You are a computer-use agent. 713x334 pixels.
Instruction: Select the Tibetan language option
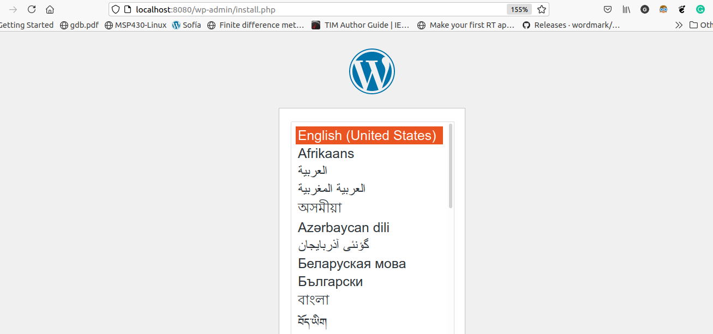click(x=369, y=320)
